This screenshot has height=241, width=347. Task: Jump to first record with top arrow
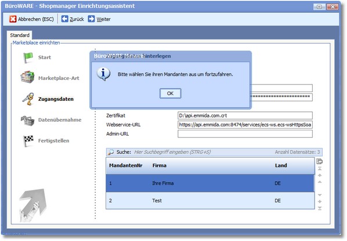pos(320,169)
